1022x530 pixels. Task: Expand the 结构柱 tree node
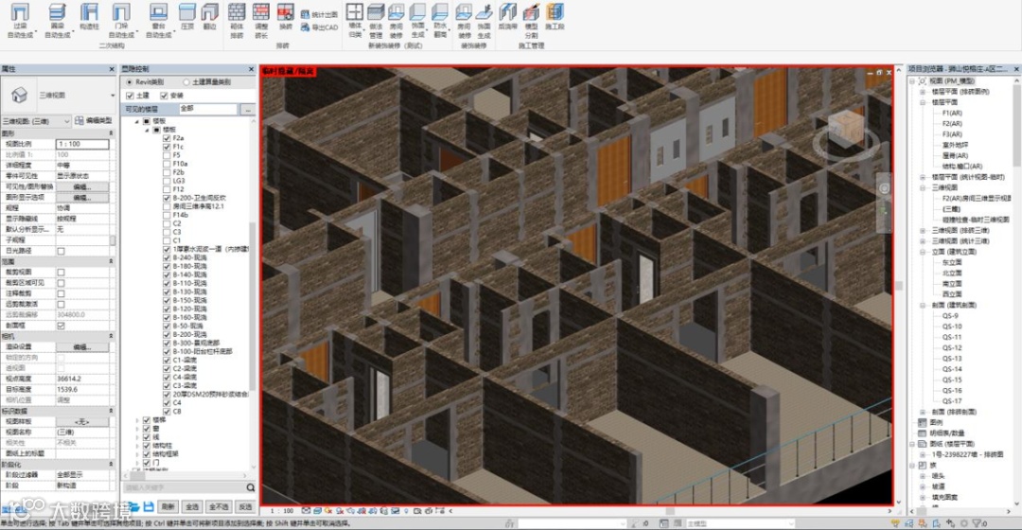[x=137, y=446]
